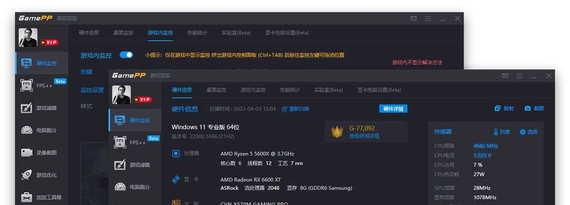Image resolution: width=570 pixels, height=205 pixels.
Task: Click 复制 to copy hardware info
Action: pyautogui.click(x=504, y=109)
